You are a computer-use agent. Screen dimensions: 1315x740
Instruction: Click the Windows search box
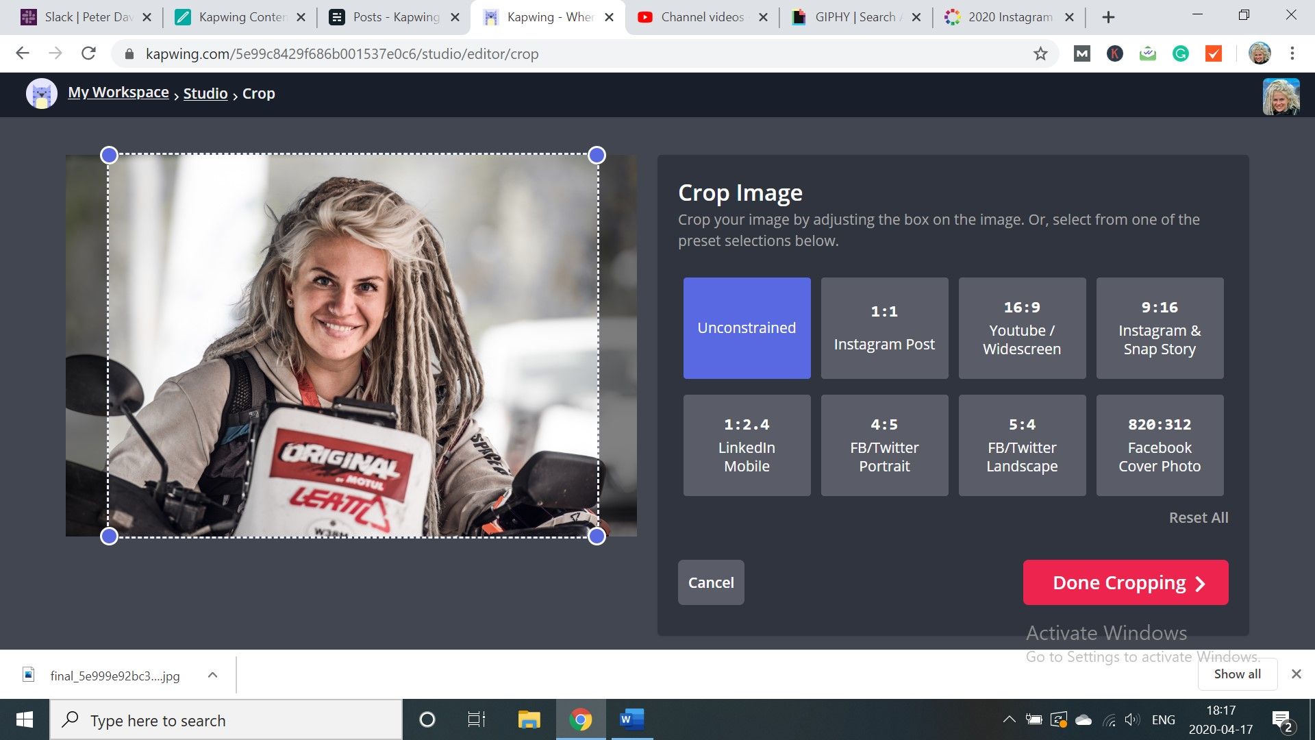pyautogui.click(x=226, y=720)
